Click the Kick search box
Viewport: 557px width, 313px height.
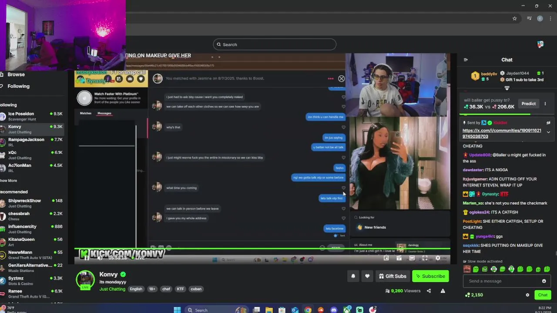pyautogui.click(x=275, y=44)
